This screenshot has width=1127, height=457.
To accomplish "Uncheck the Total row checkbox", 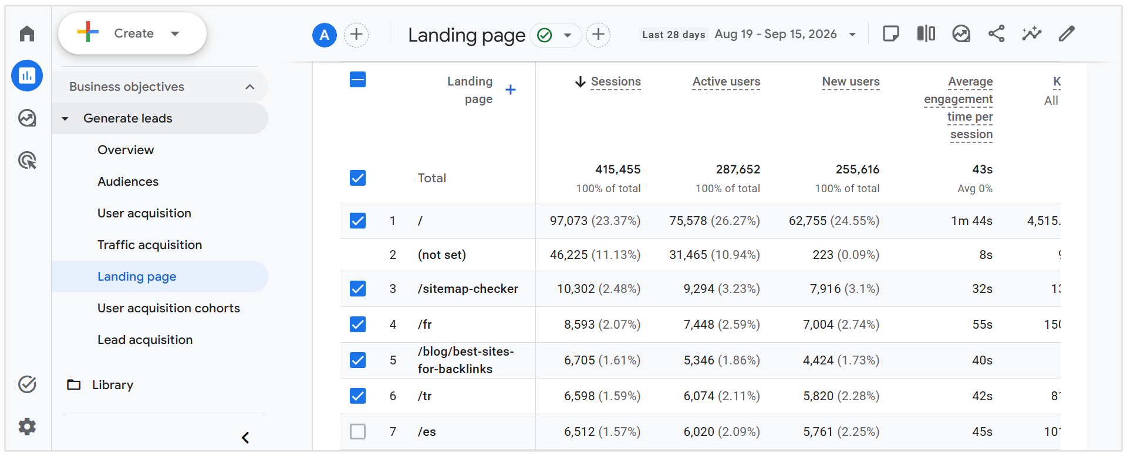I will click(357, 178).
